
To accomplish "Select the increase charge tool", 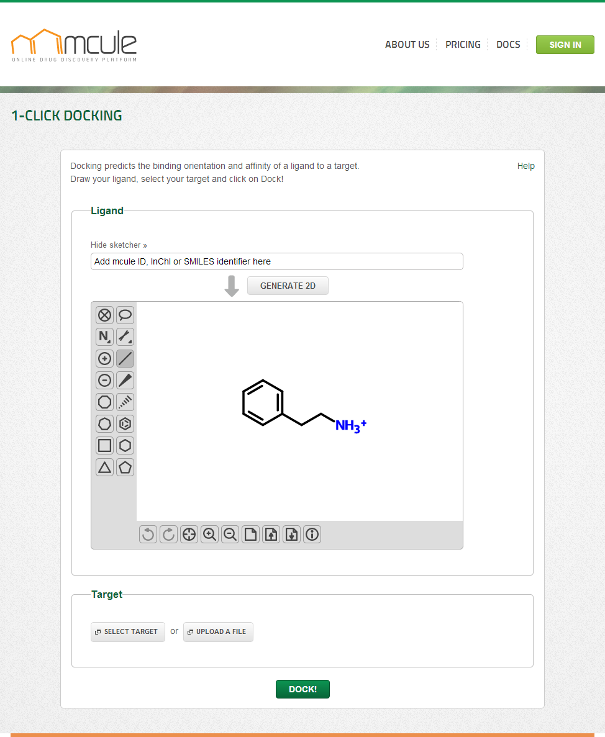I will (105, 359).
